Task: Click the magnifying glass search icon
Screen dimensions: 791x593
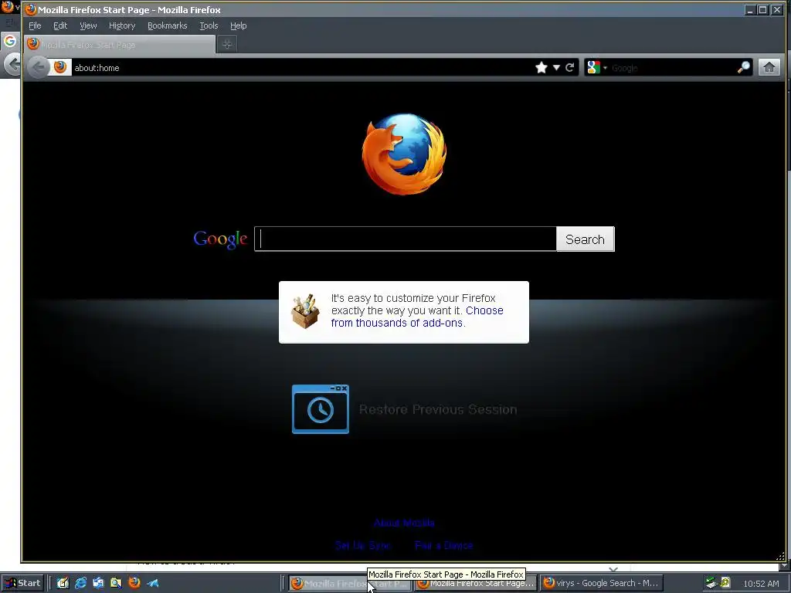Action: 744,67
